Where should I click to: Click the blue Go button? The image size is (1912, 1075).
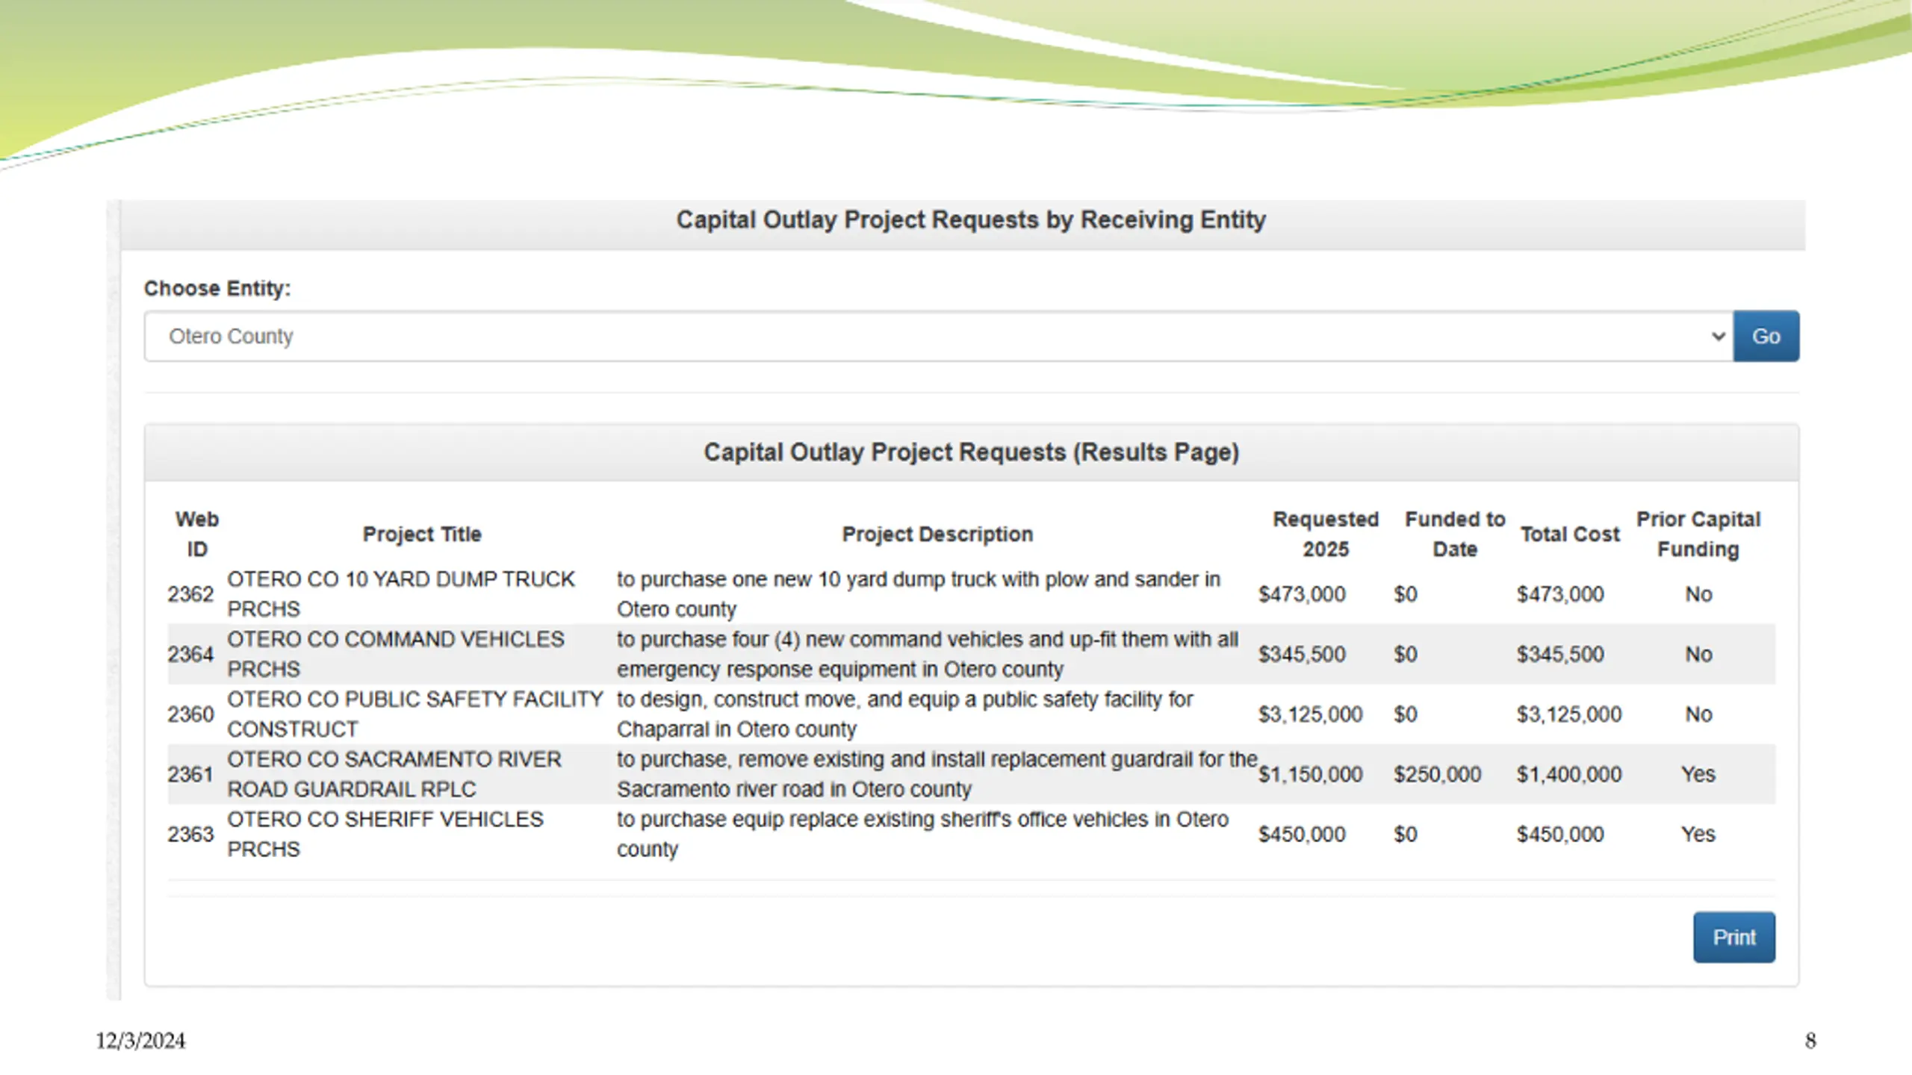pyautogui.click(x=1766, y=336)
